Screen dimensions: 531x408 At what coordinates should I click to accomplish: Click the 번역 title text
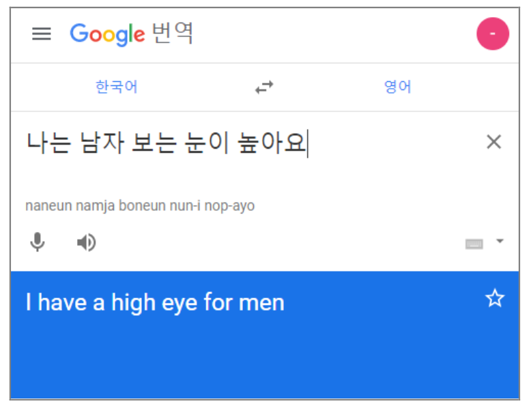[x=173, y=33]
